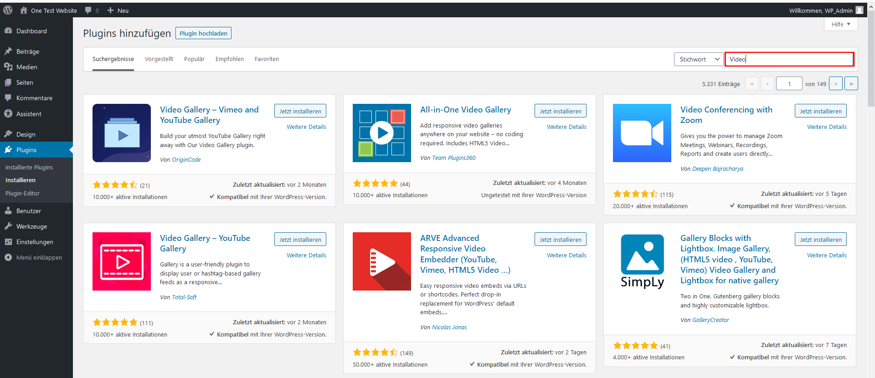Open Weitere Details for Video Conferencing with Zoom
The image size is (875, 378).
coord(827,127)
